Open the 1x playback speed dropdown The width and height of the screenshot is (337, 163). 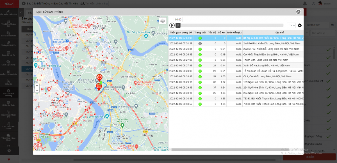pyautogui.click(x=291, y=25)
